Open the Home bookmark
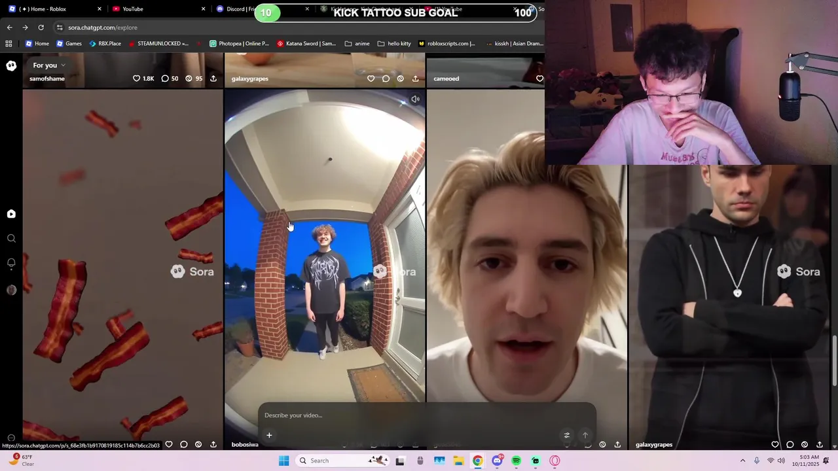 (x=37, y=44)
